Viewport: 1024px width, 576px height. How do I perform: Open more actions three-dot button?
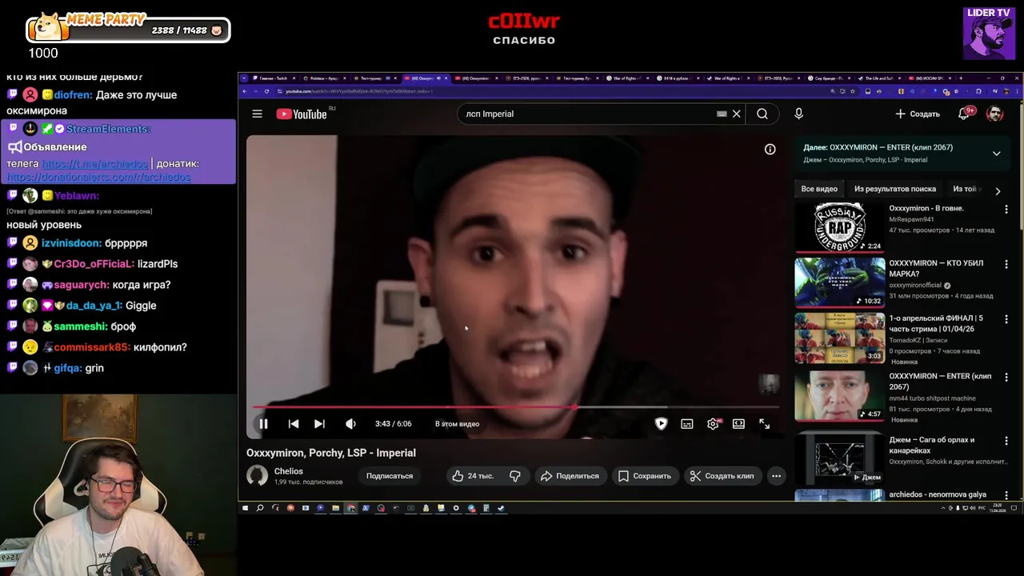[x=776, y=476]
